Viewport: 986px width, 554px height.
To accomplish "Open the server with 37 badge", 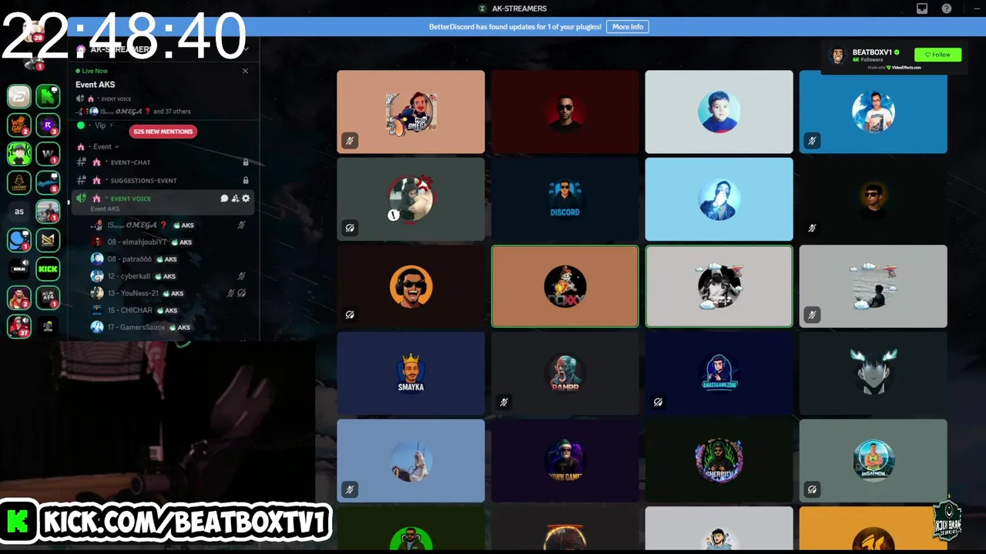I will 19,326.
